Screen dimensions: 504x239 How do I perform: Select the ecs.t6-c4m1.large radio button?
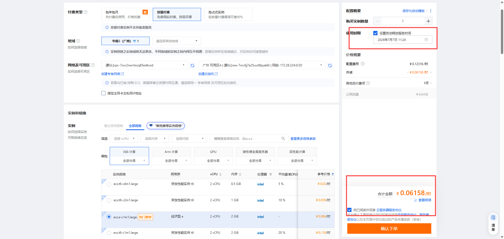click(109, 184)
